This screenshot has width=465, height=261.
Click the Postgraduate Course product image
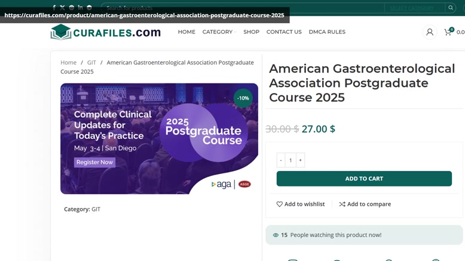coord(159,139)
